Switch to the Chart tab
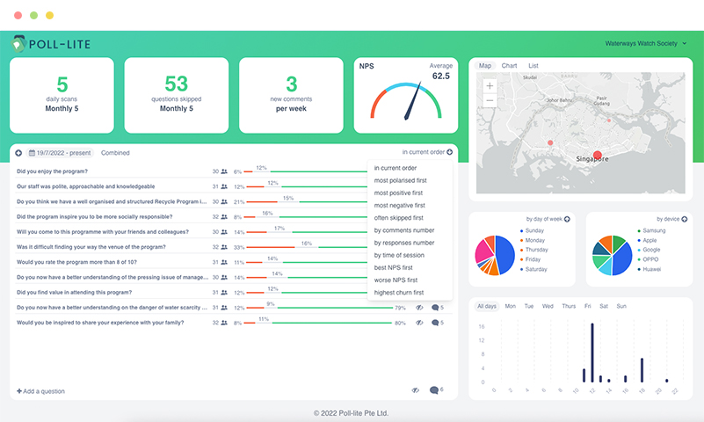The width and height of the screenshot is (704, 422). [509, 66]
